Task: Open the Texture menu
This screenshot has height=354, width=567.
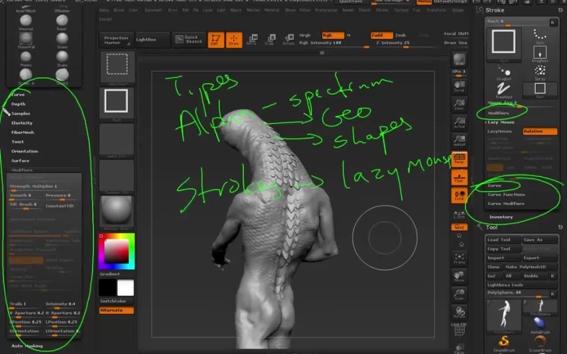Action: 401,10
